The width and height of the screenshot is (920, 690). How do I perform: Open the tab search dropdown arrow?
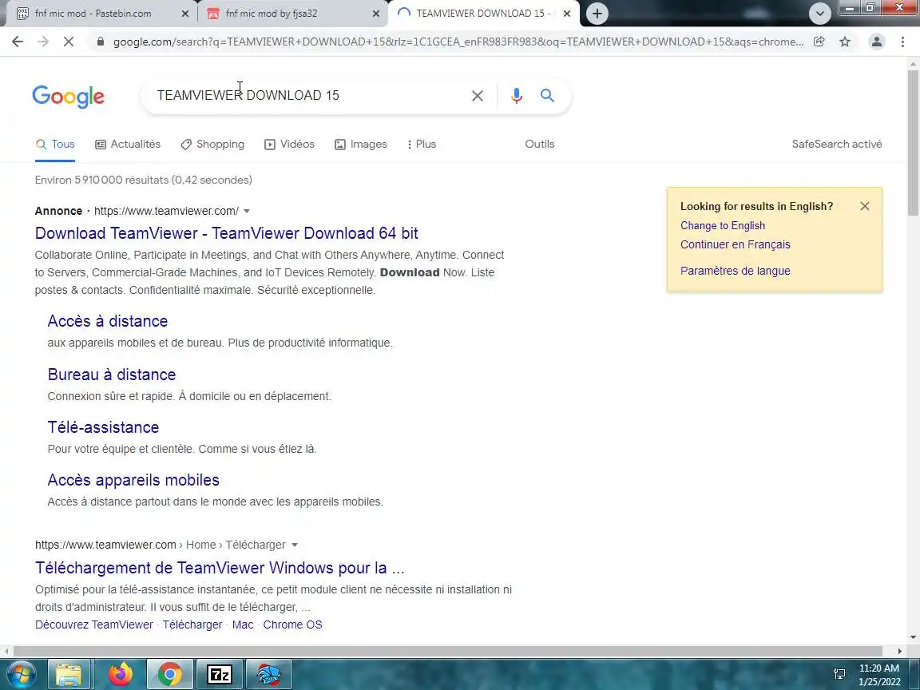coord(819,14)
